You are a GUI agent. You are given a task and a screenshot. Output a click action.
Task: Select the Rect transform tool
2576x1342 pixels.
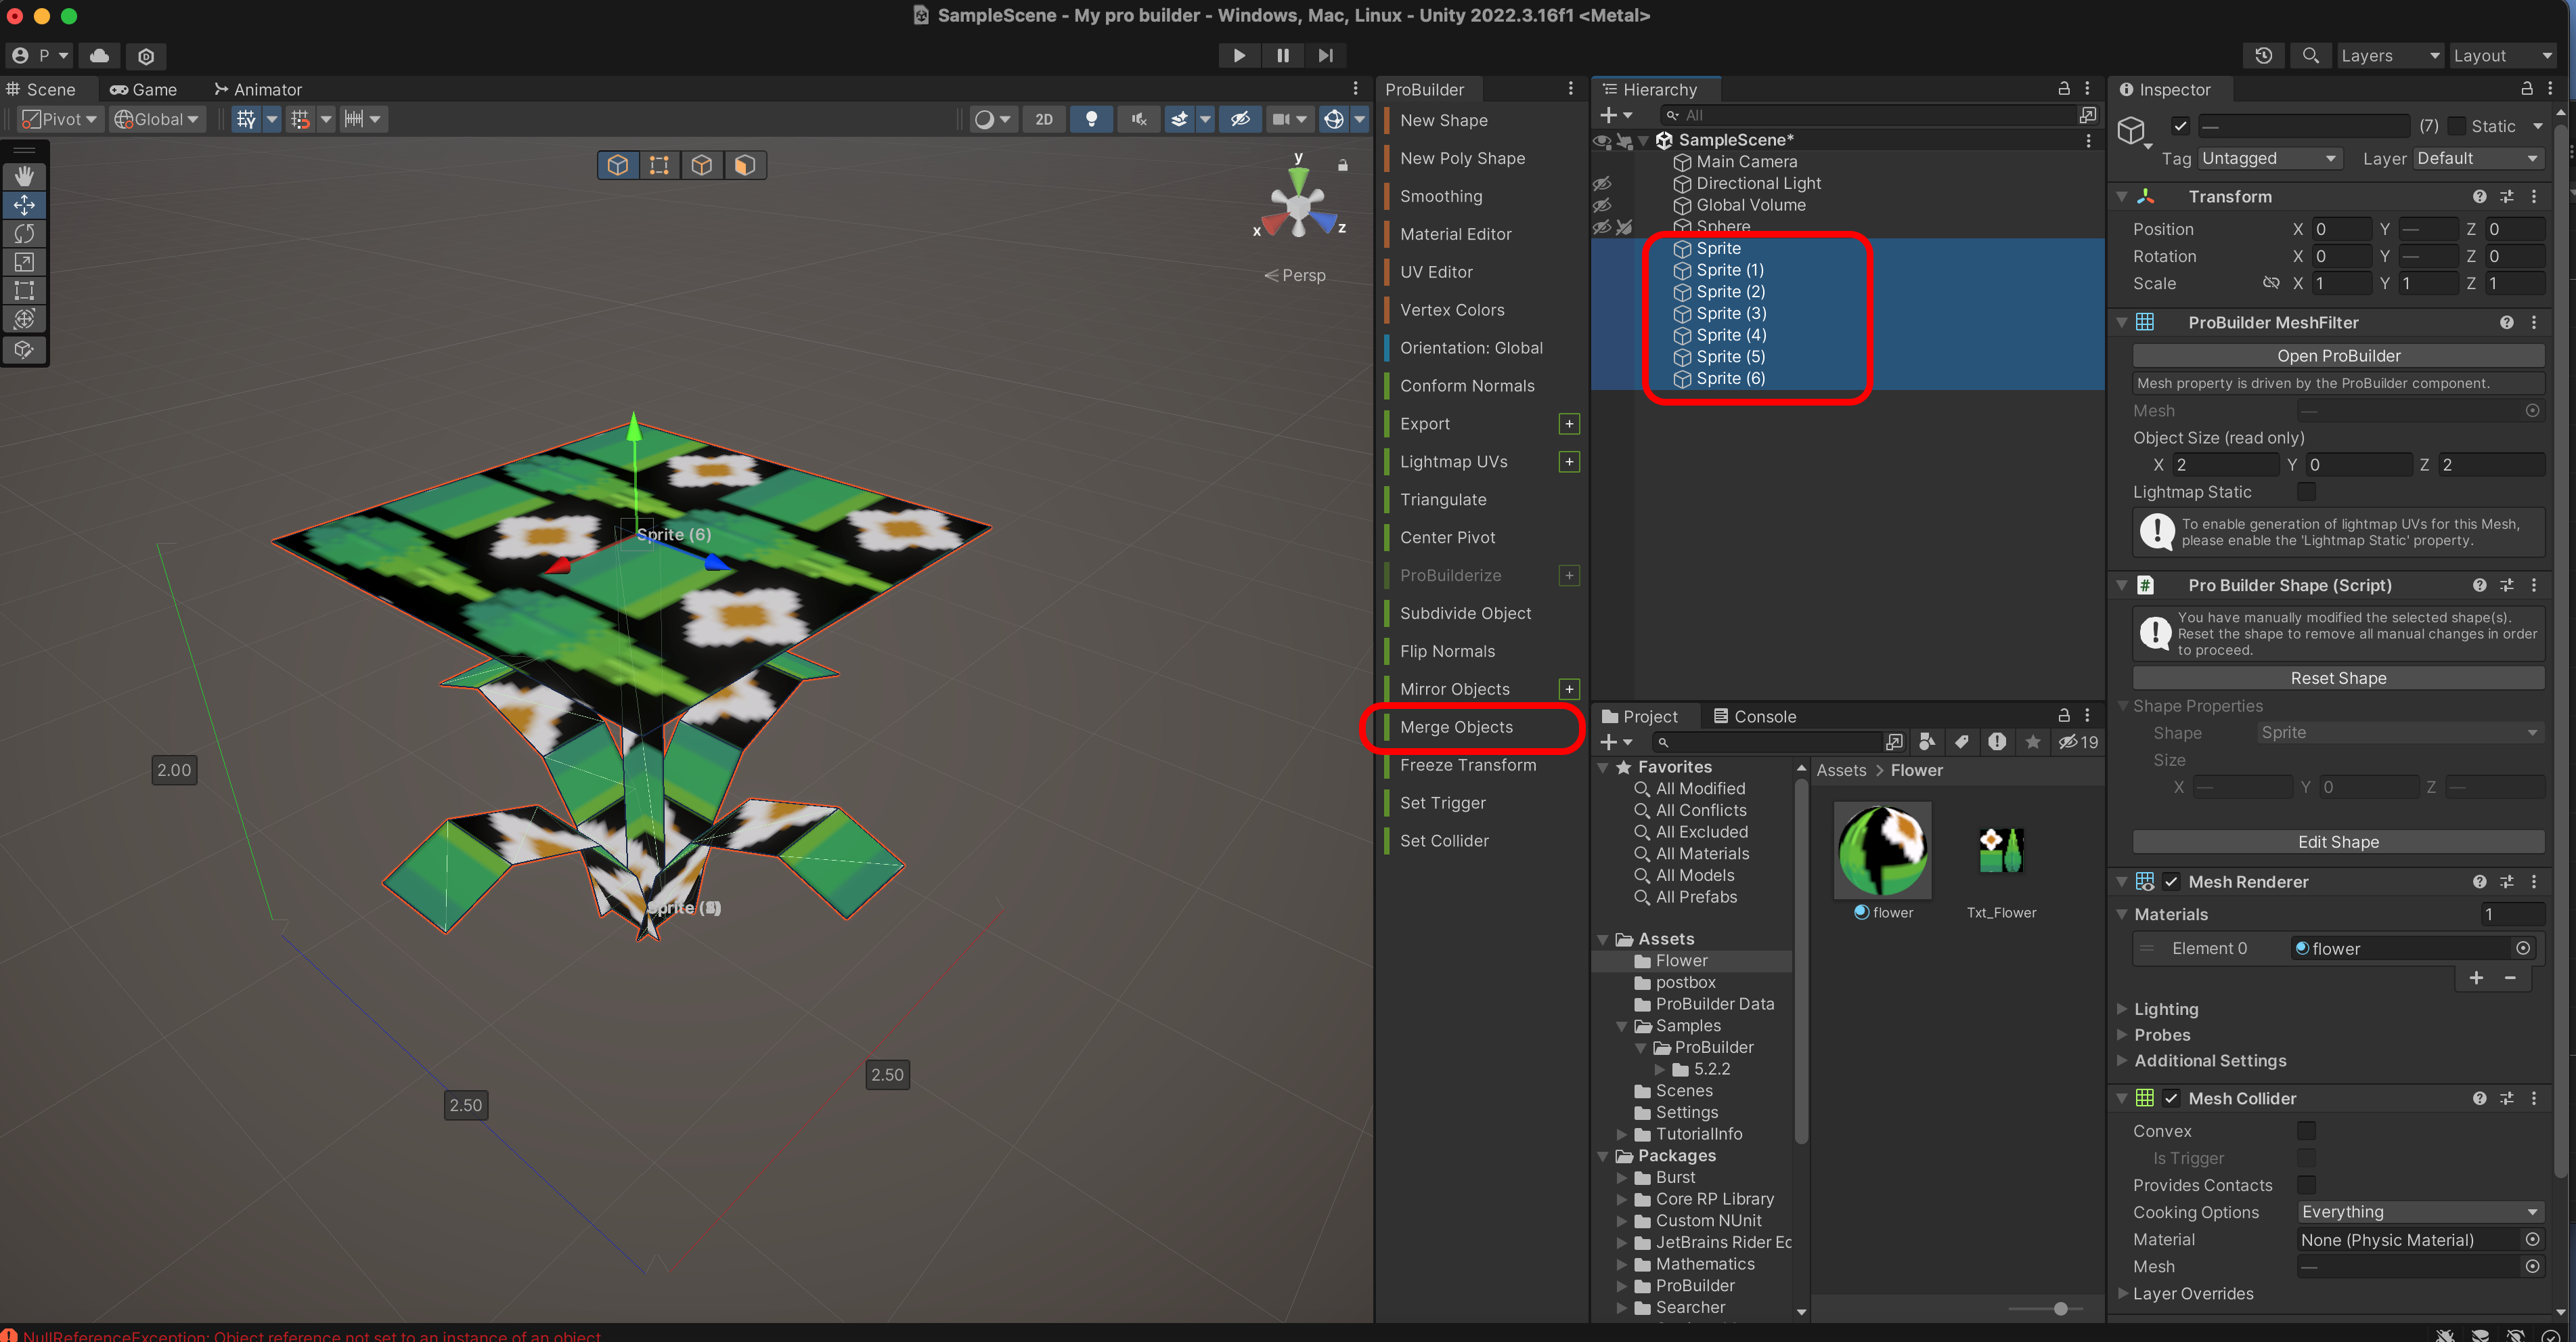[x=24, y=291]
